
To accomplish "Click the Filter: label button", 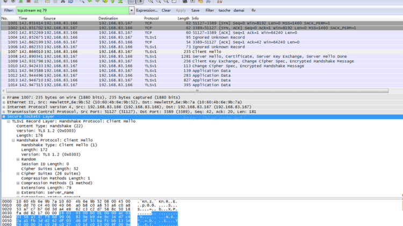I will click(9, 10).
